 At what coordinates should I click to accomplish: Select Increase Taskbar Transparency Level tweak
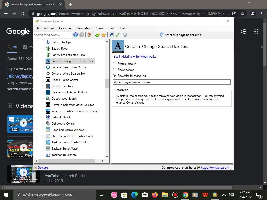coord(75,111)
